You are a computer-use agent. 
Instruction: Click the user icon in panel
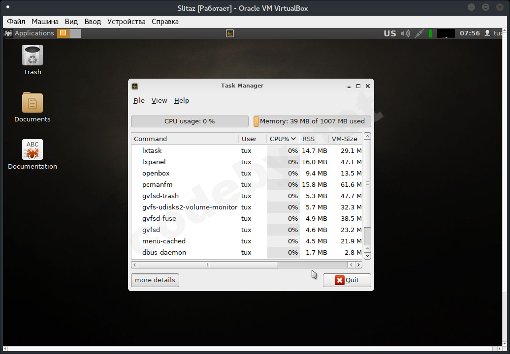pos(487,33)
